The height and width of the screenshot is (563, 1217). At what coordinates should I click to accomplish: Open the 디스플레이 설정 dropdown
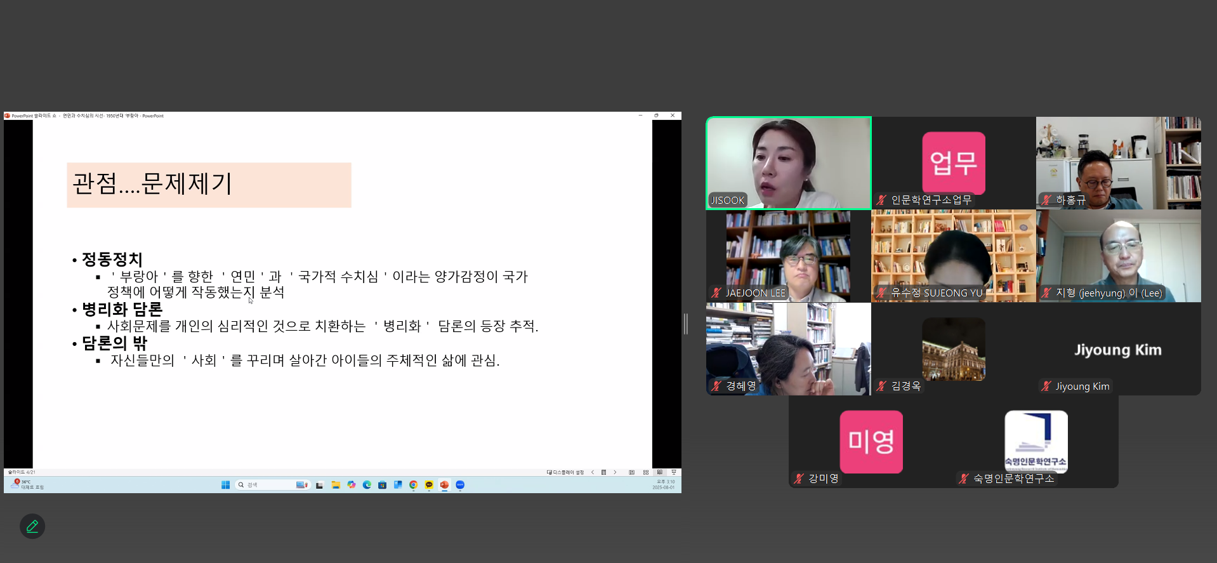[x=565, y=472]
